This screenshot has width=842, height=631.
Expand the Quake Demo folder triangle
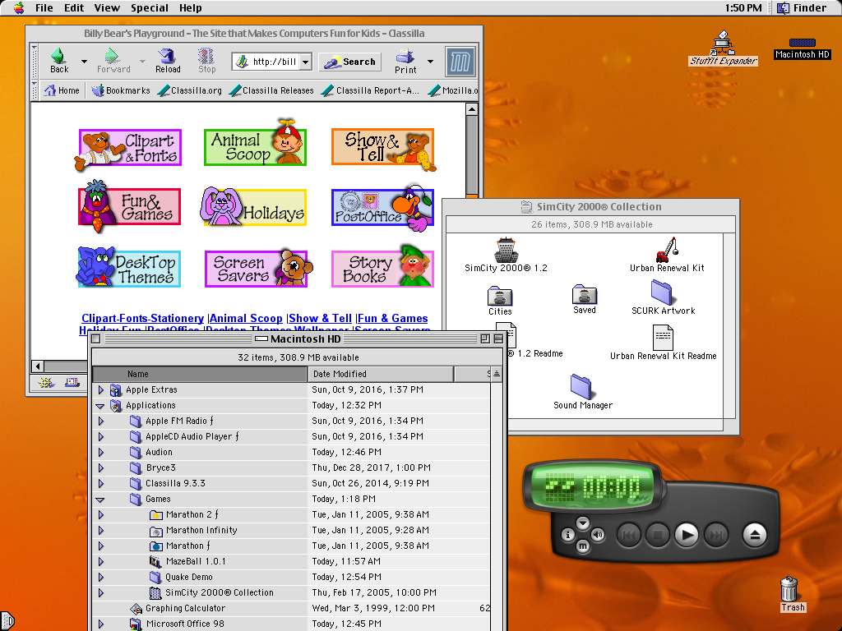coord(100,577)
